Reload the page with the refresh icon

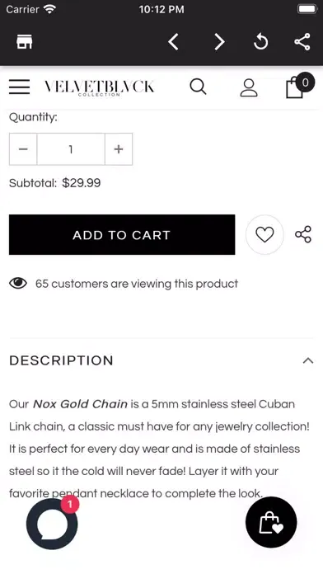[260, 42]
